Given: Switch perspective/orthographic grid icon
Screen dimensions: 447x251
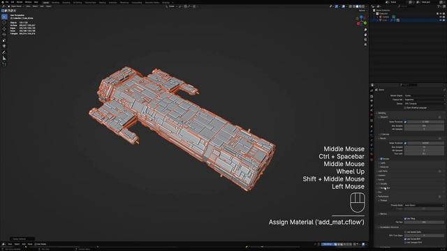Looking at the screenshot, I should tap(365, 45).
